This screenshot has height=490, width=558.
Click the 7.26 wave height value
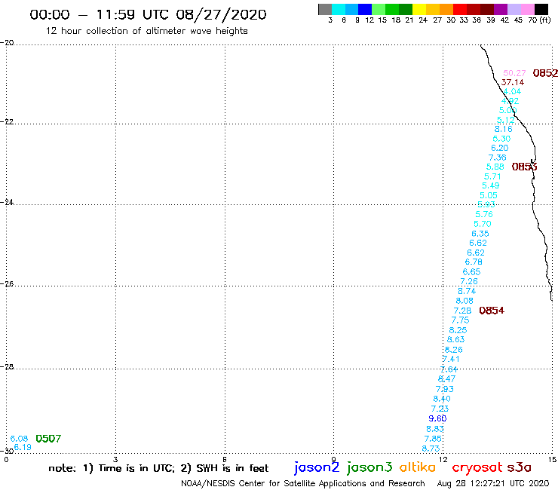tap(469, 281)
